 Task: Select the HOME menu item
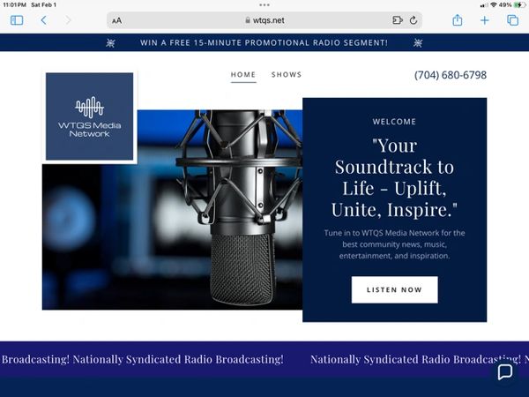click(243, 75)
